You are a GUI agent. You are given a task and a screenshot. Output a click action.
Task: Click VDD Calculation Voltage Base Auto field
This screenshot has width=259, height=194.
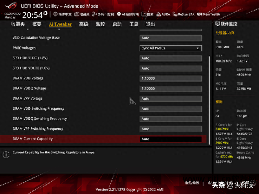[171, 38]
